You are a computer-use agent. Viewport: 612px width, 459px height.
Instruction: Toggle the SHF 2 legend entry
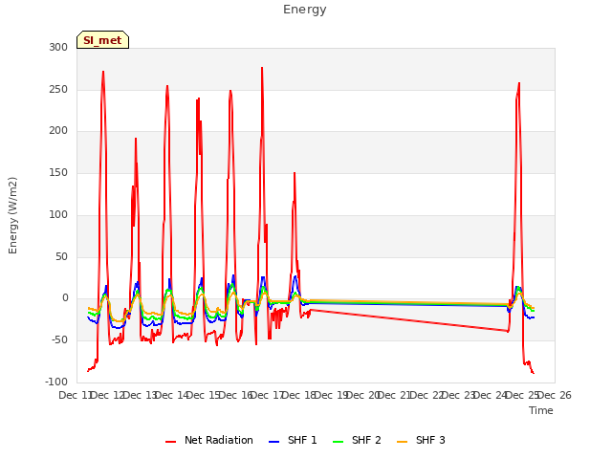tap(357, 440)
